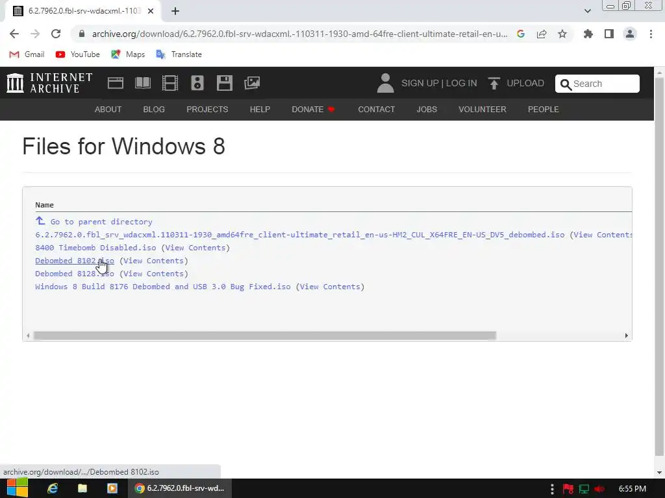
Task: Open the Web (Wayback) media icon
Action: click(116, 82)
